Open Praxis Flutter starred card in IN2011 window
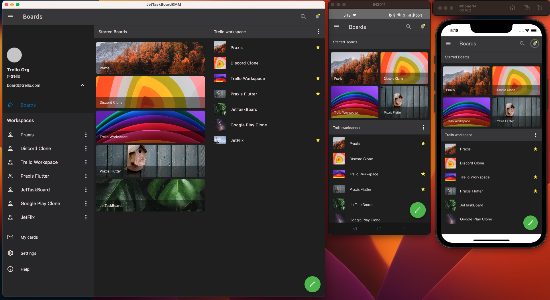Image resolution: width=550 pixels, height=300 pixels. pos(404,102)
